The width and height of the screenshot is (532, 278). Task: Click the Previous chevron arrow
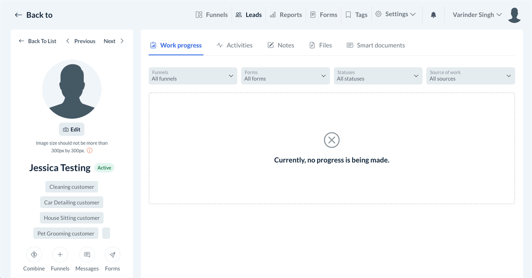[67, 41]
